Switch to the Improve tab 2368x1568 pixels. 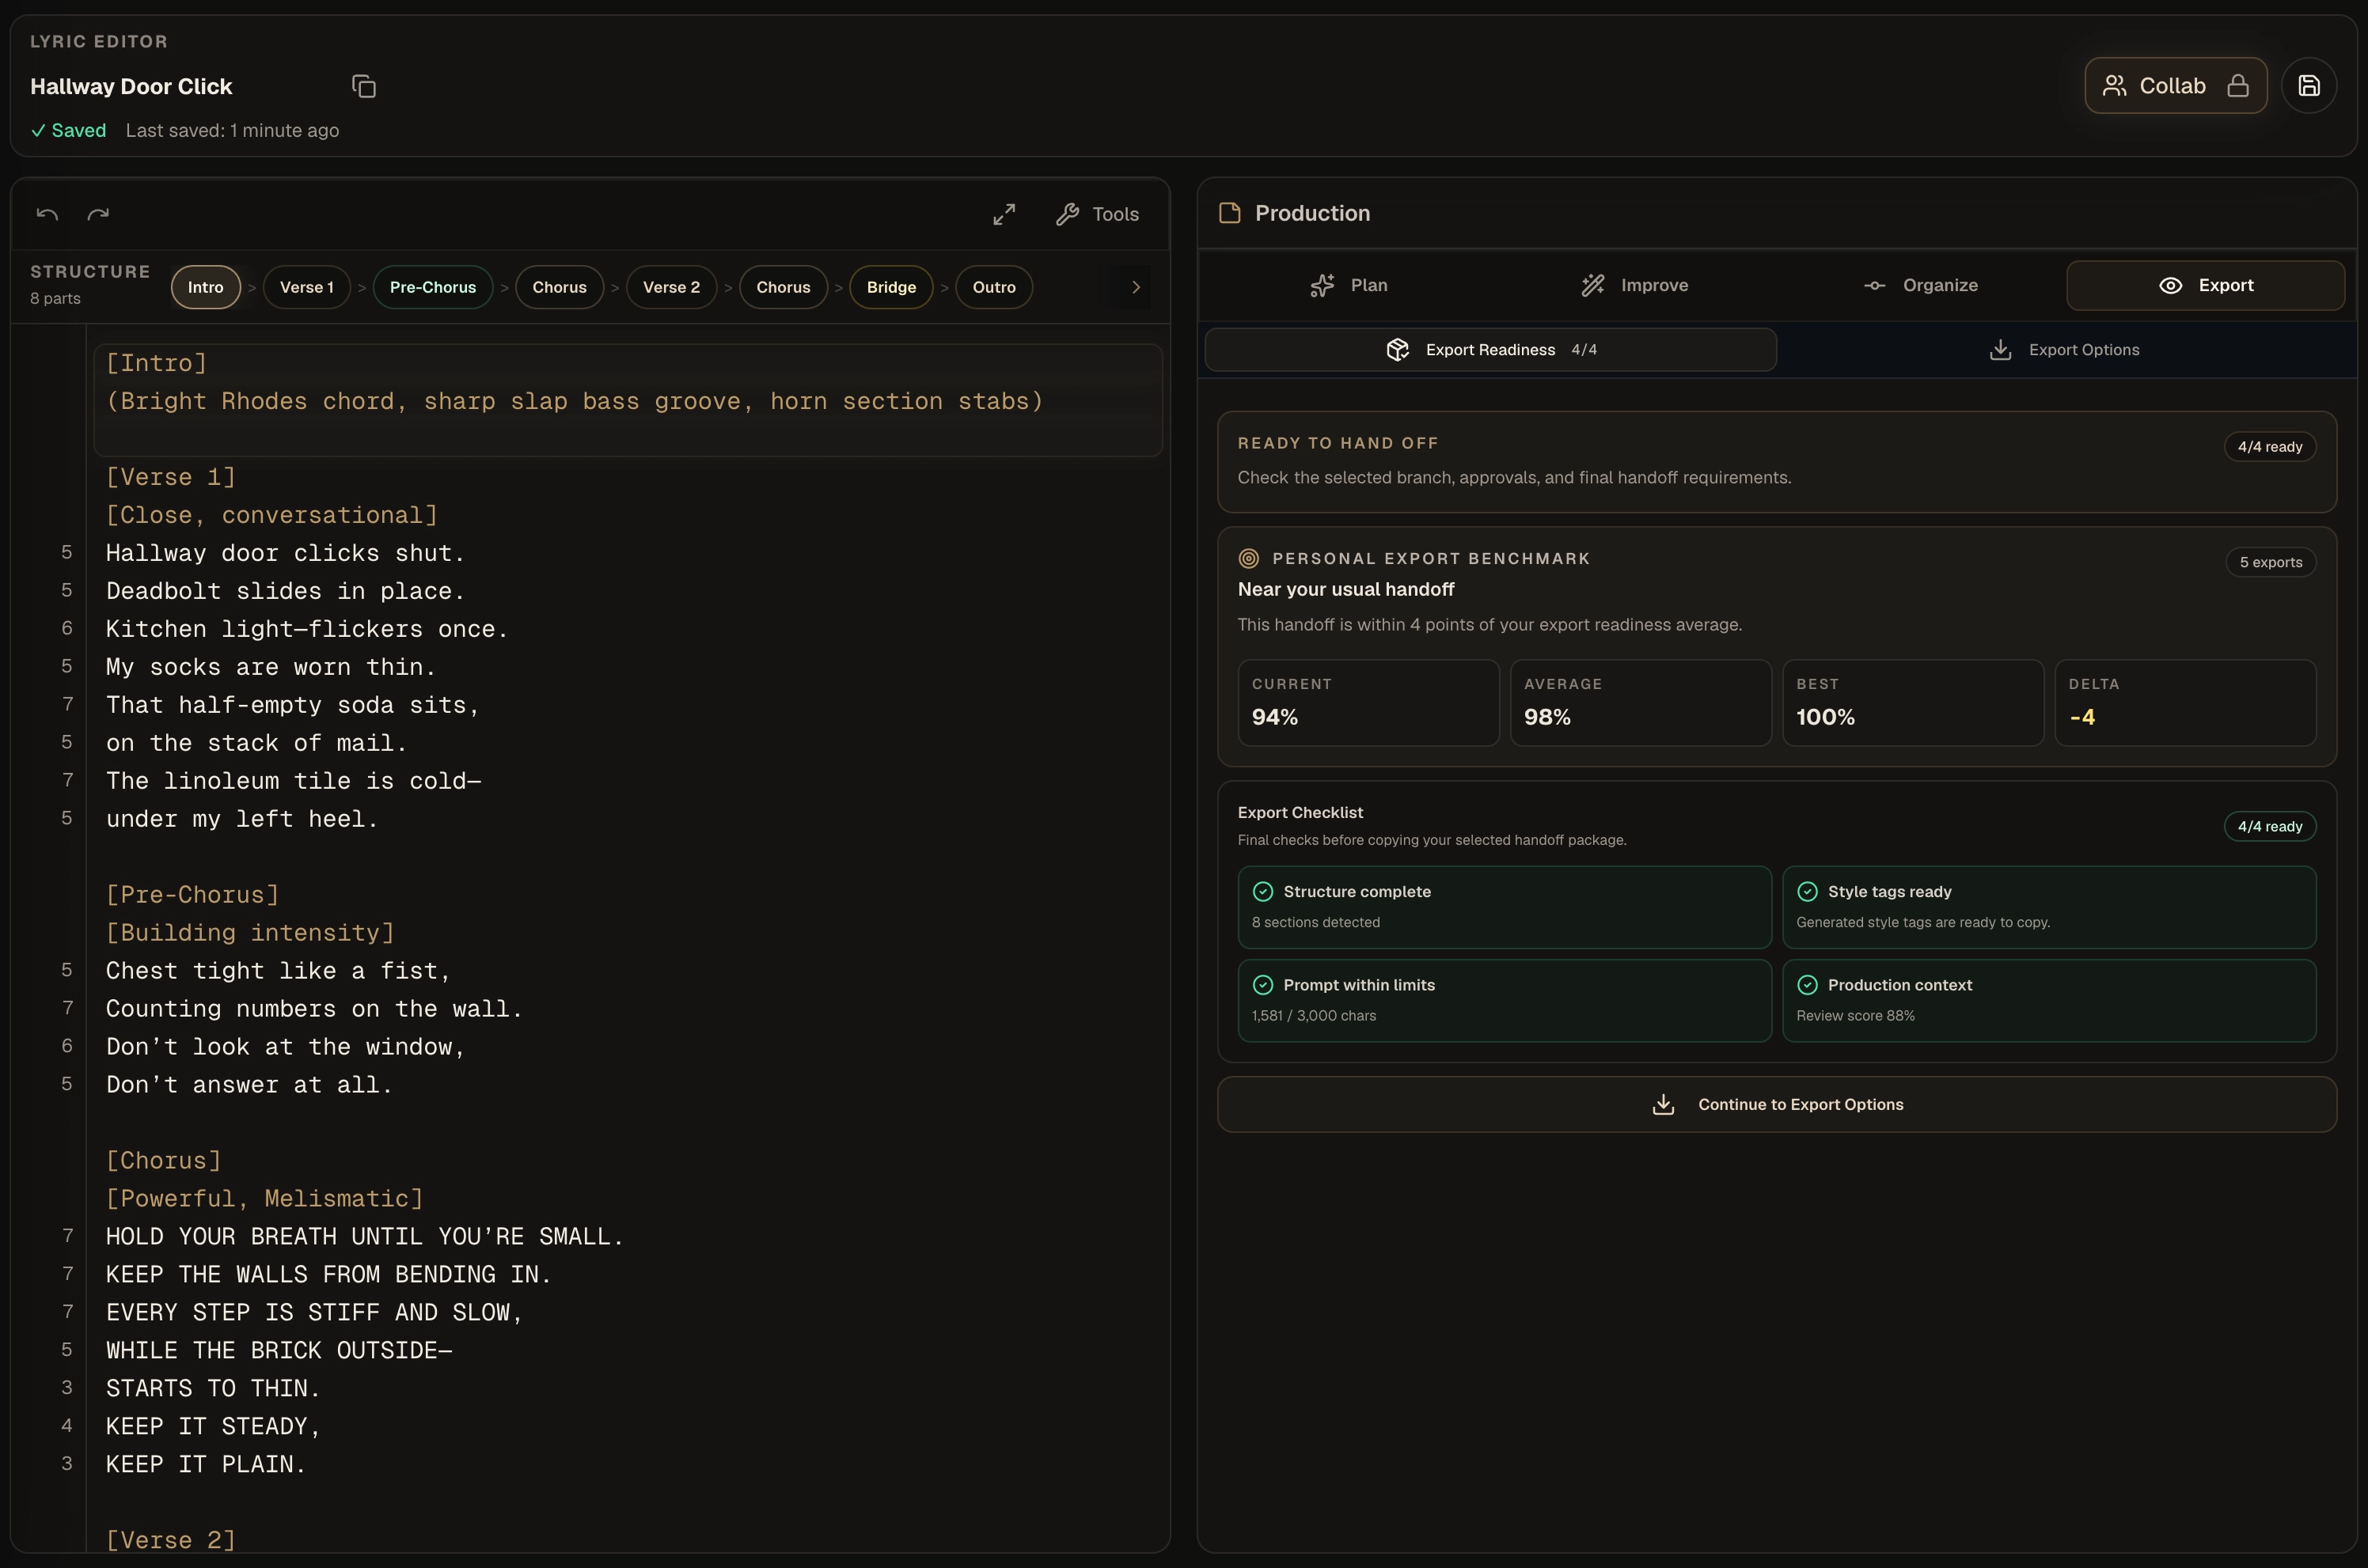pyautogui.click(x=1634, y=286)
